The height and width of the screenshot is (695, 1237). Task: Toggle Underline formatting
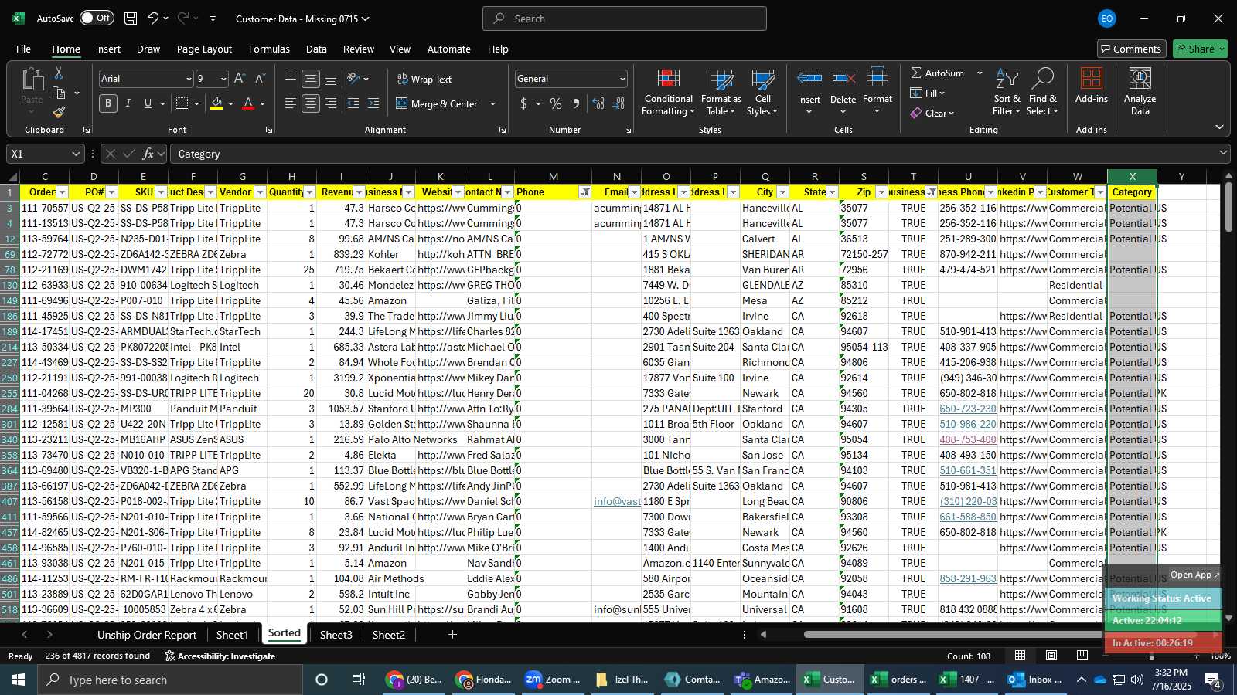click(148, 103)
